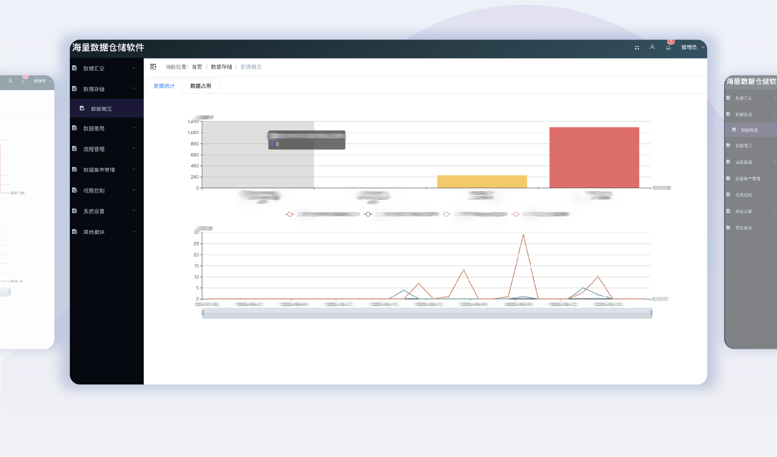Toggle the teal third legend series marker
Viewport: 777px width, 457px height.
(446, 214)
